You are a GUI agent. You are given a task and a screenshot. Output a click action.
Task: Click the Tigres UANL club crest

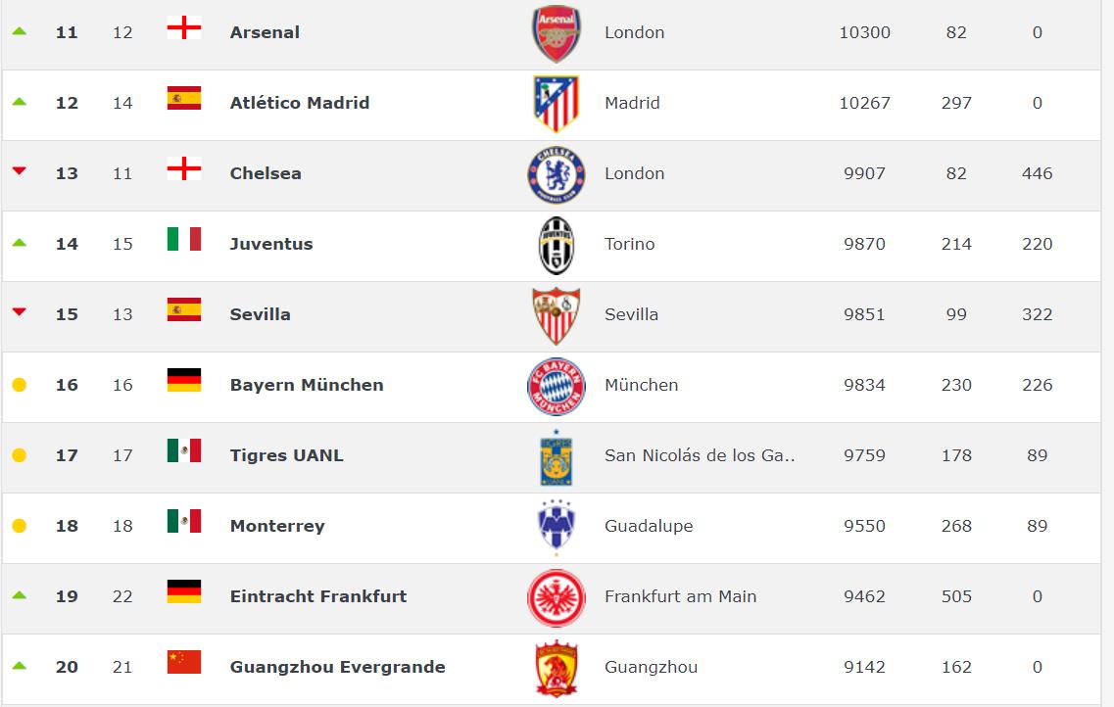coord(556,456)
